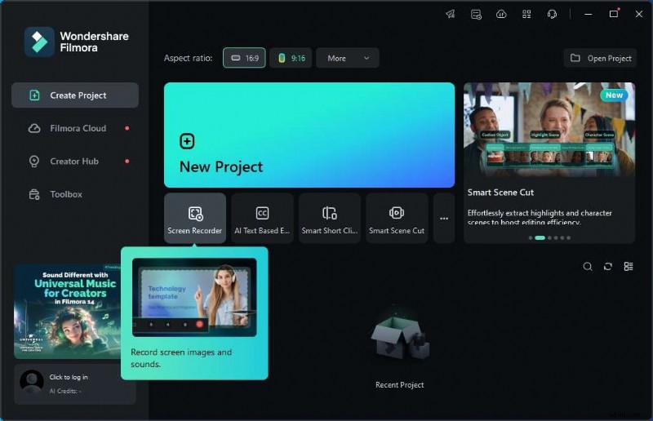This screenshot has width=653, height=421.
Task: Click the search icon above Recent Project
Action: [x=587, y=266]
